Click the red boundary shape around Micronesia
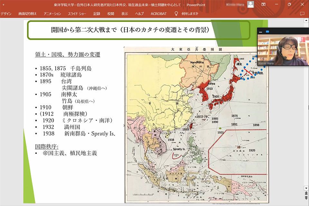Image resolution: width=309 pixels, height=206 pixels. point(238,152)
